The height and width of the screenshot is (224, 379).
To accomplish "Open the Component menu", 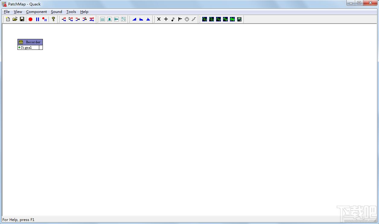I will pyautogui.click(x=37, y=12).
